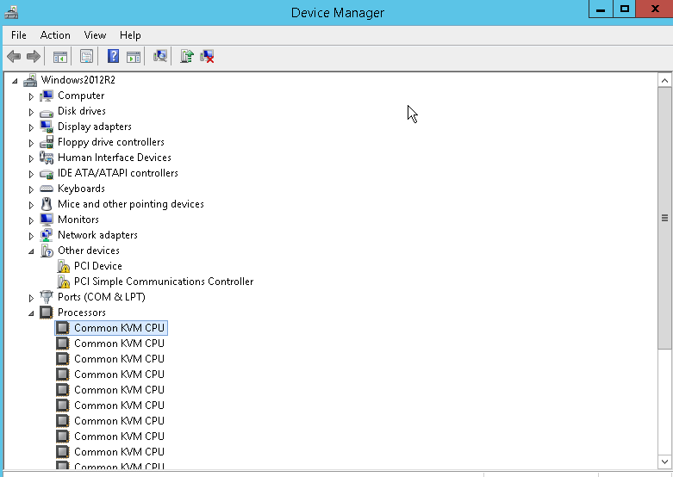Open the File menu
673x477 pixels.
[19, 35]
